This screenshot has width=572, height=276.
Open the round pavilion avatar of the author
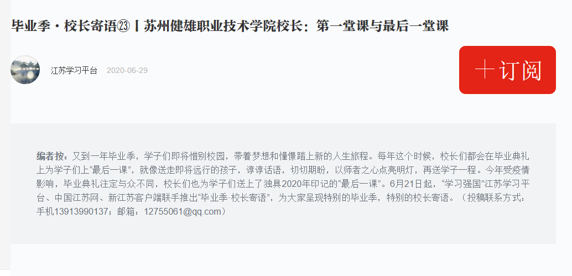pyautogui.click(x=25, y=70)
